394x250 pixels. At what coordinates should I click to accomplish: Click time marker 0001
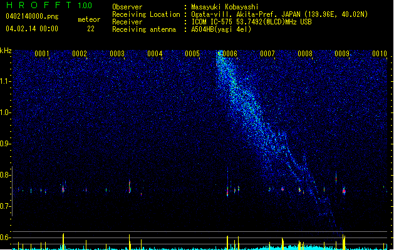42,54
